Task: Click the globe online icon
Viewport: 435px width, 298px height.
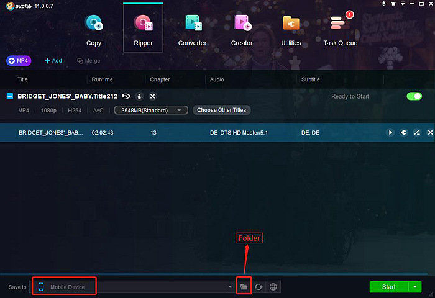Action: 273,287
